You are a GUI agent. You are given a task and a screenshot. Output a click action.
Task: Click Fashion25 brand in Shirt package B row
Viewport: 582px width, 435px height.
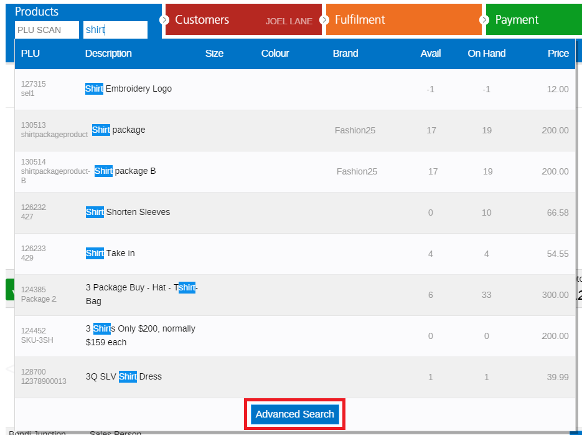[357, 171]
